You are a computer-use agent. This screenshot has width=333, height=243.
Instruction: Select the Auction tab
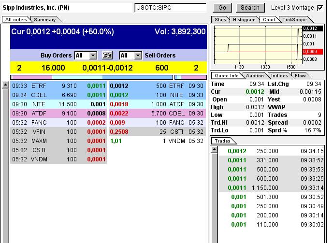pos(255,76)
